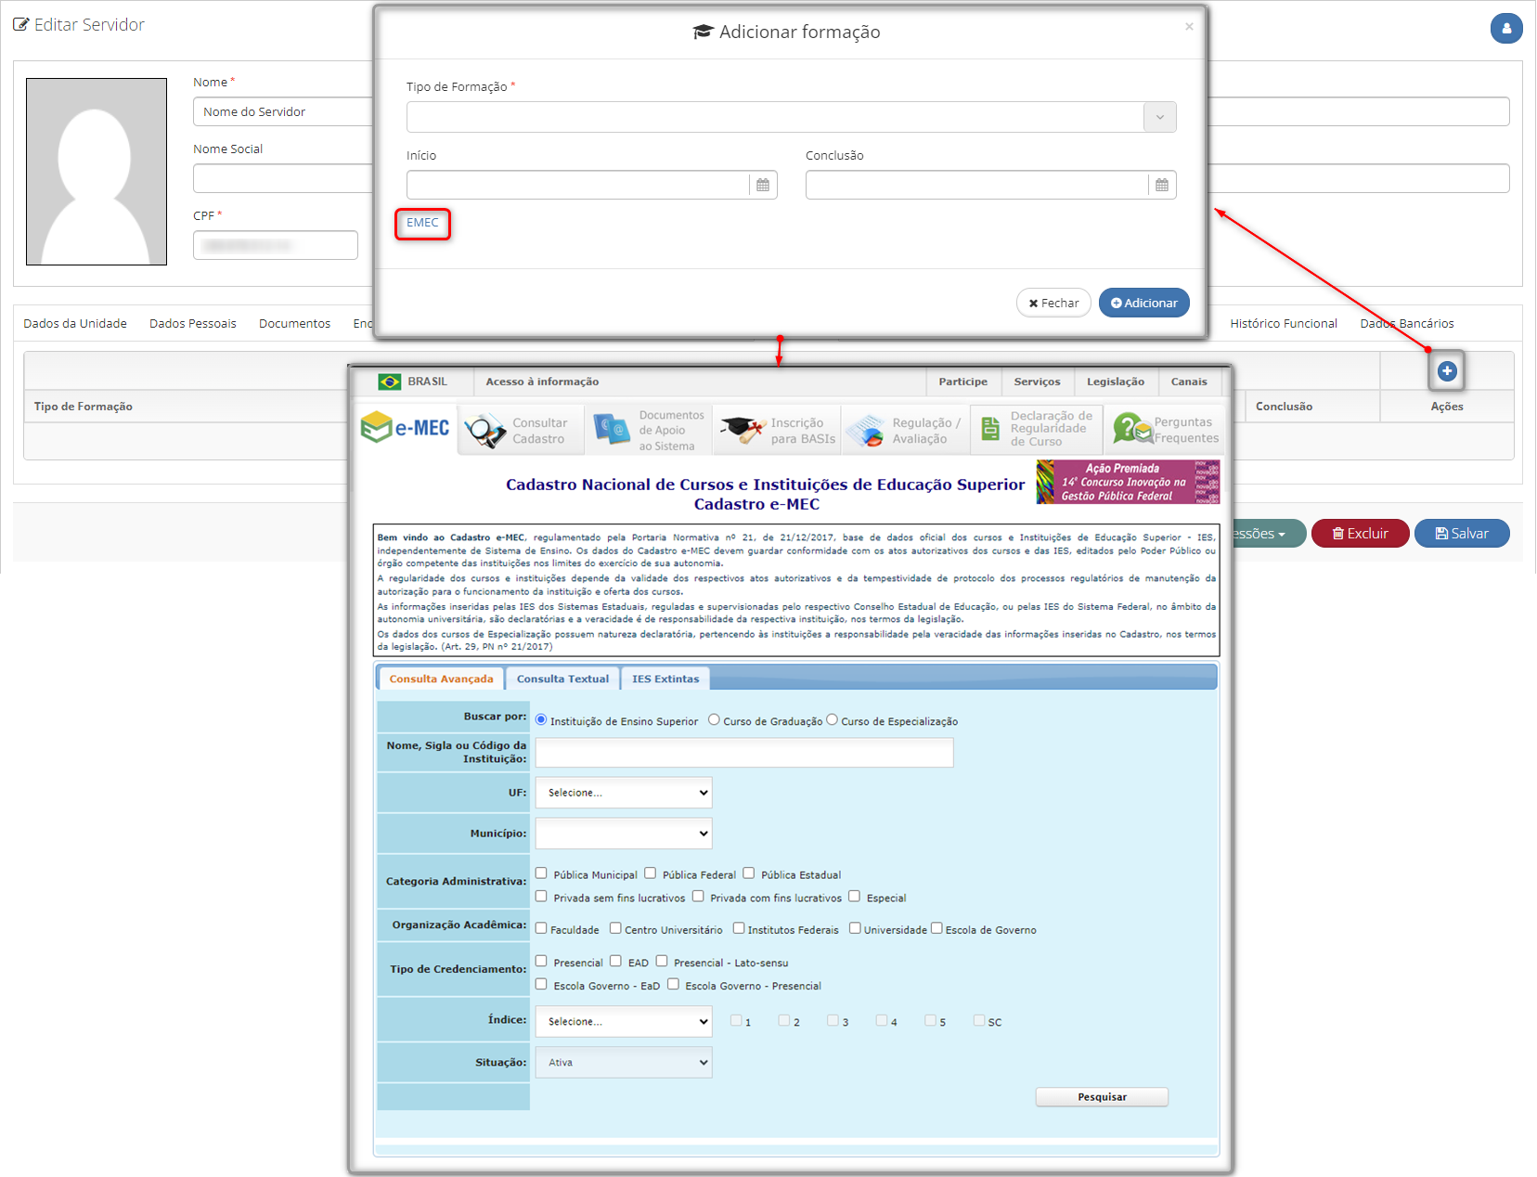Check the Faculdade checkbox
Screen dimensions: 1537x1177
pos(541,928)
